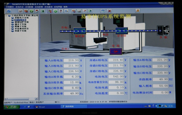
Task: Click tree panel scrollbar left arrow
Action: click(6, 99)
